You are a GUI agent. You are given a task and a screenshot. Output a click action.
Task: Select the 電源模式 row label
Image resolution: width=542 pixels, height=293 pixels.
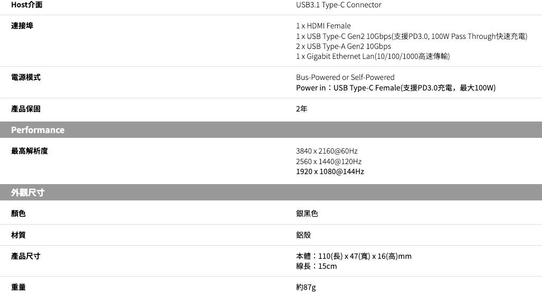tap(26, 77)
